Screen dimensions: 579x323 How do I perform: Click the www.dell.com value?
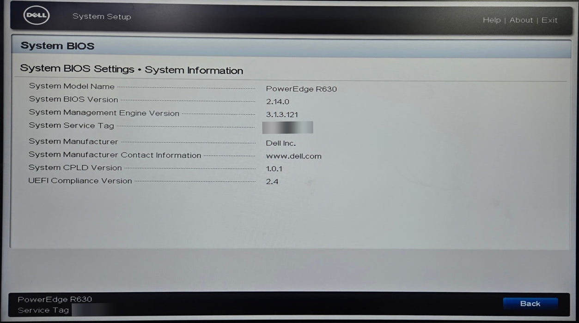pos(293,156)
